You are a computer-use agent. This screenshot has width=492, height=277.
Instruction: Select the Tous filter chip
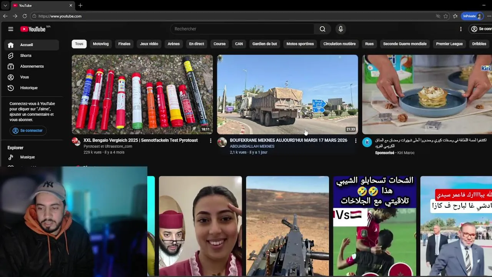[79, 44]
